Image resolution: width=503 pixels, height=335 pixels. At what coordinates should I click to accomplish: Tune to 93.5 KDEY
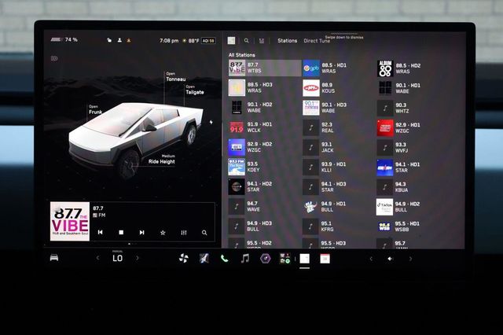265,167
